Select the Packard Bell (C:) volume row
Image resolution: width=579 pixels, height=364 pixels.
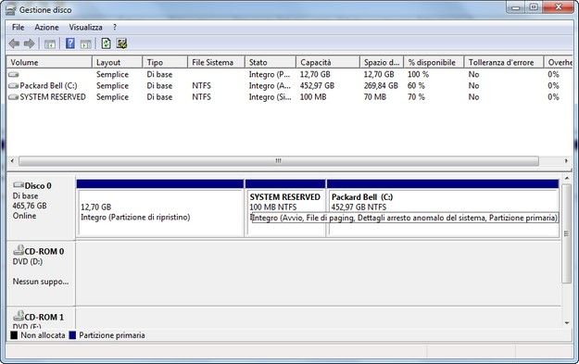tap(289, 85)
